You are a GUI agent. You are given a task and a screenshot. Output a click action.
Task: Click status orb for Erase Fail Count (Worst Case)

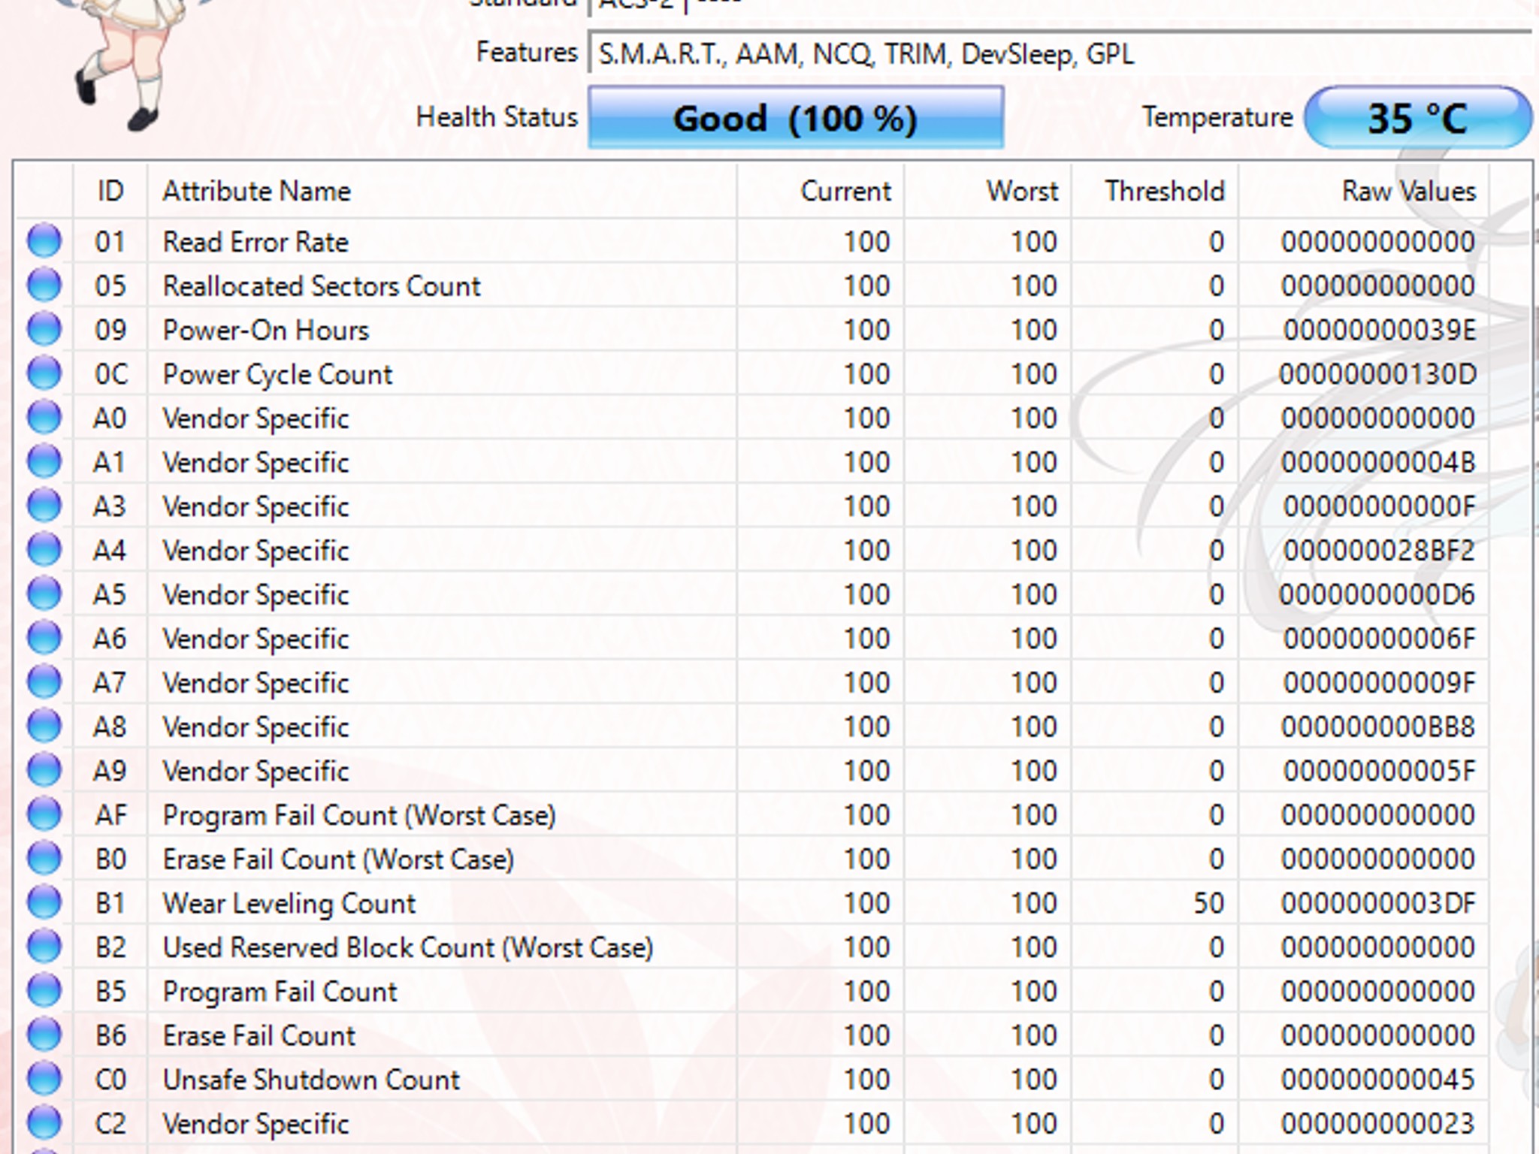(x=44, y=858)
